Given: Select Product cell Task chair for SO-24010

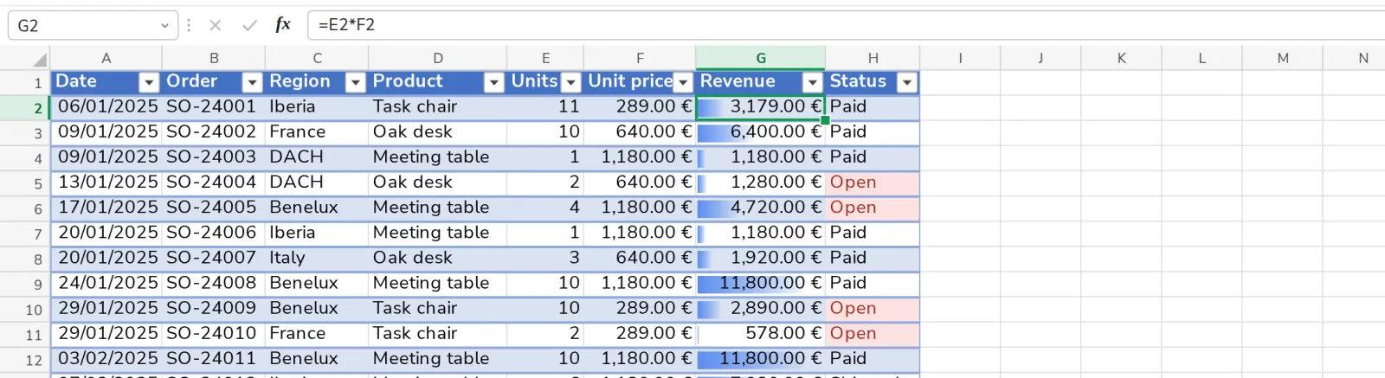Looking at the screenshot, I should pos(438,334).
